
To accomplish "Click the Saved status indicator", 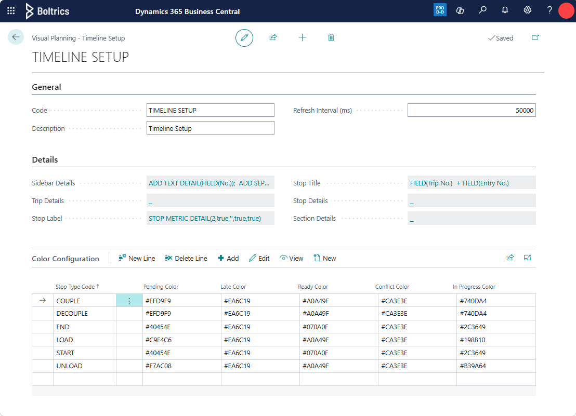I will 500,38.
